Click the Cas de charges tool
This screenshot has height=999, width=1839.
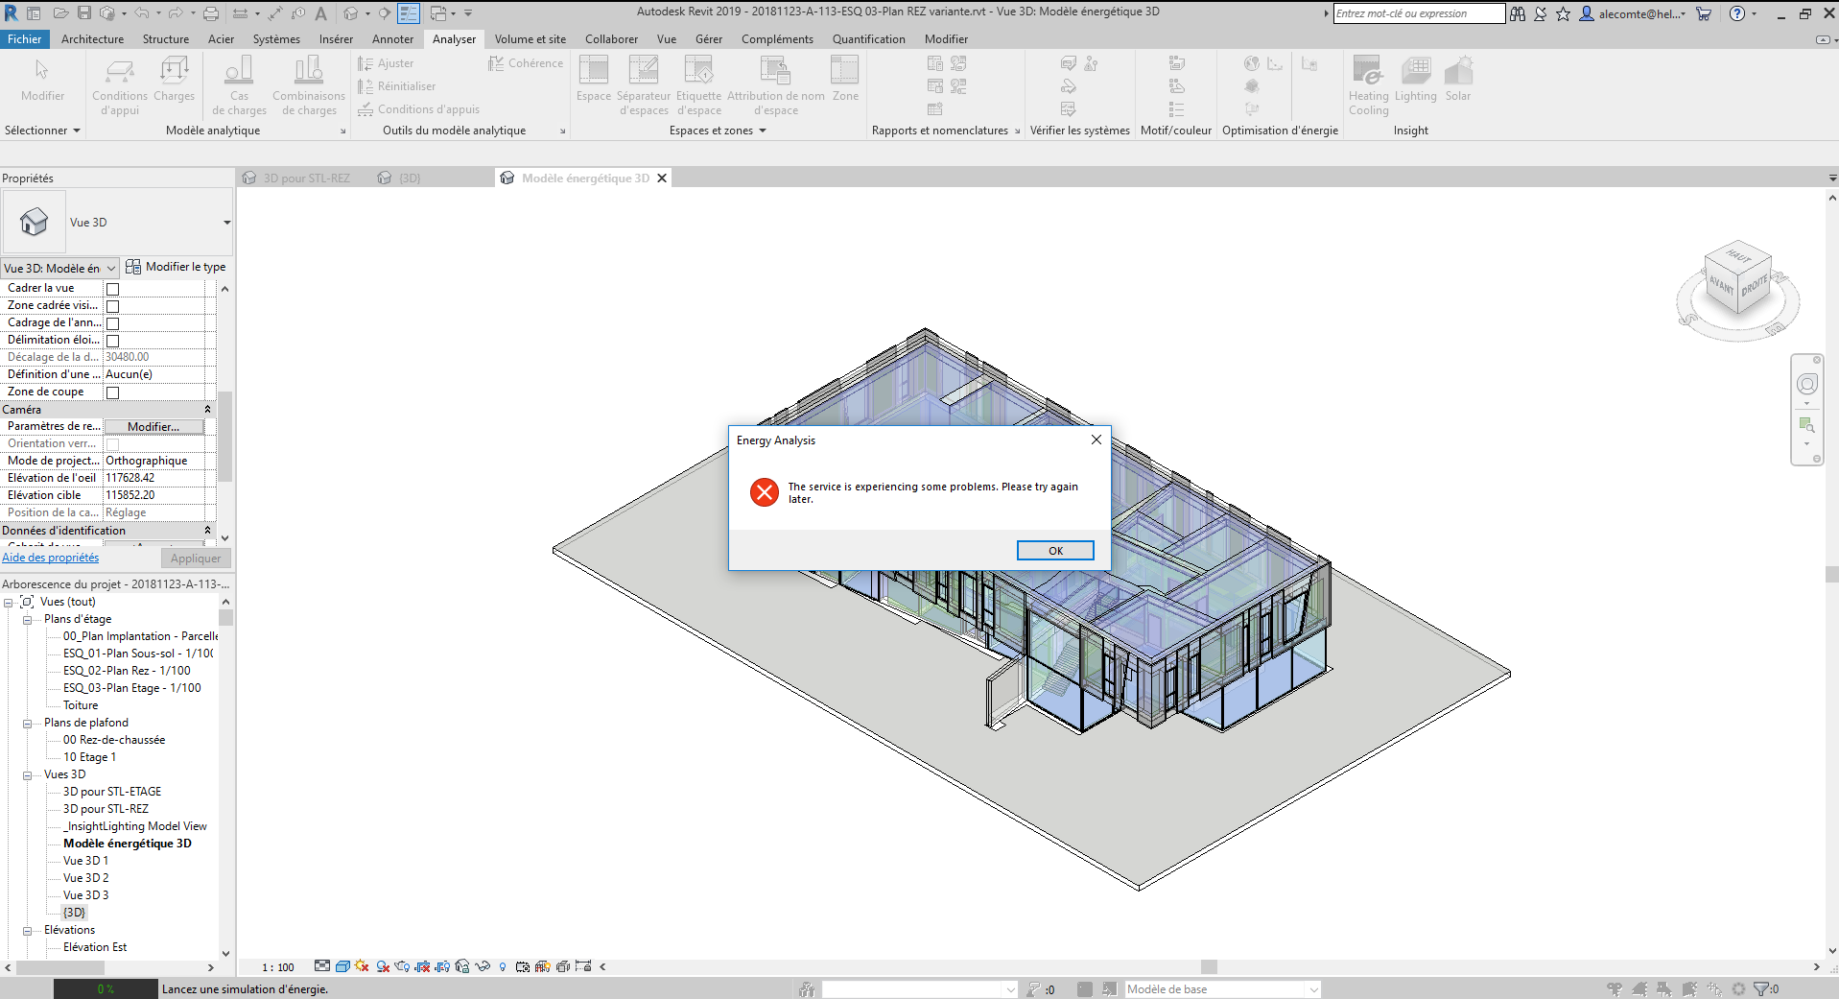tap(239, 85)
